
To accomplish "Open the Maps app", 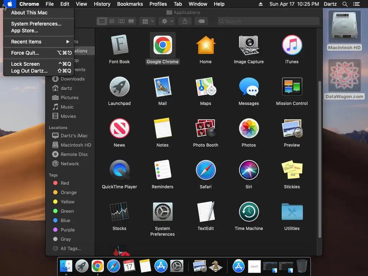I will pos(206,87).
